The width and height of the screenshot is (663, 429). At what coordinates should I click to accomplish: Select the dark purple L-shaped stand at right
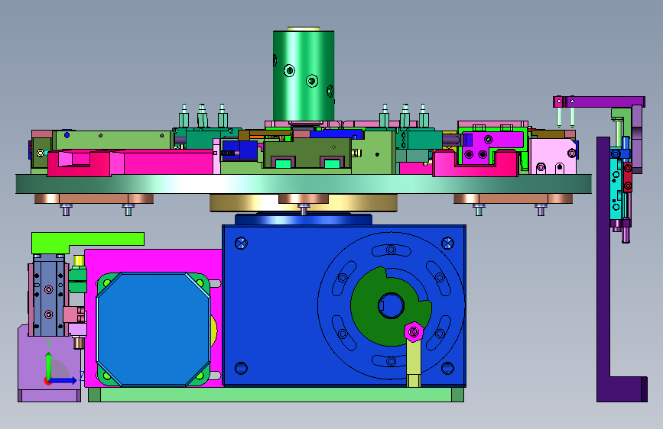pyautogui.click(x=603, y=270)
